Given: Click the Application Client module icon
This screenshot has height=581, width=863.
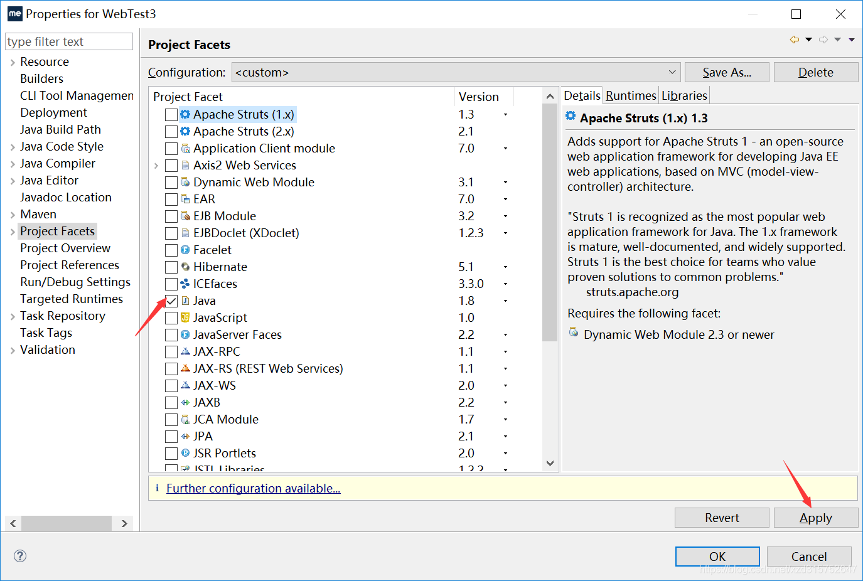Looking at the screenshot, I should coord(185,148).
